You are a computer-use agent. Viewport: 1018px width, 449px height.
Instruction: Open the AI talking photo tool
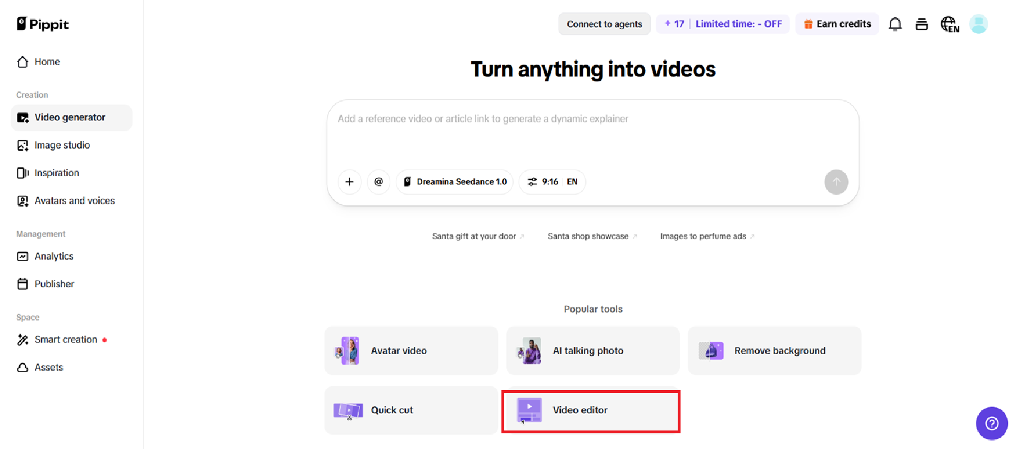pyautogui.click(x=593, y=351)
